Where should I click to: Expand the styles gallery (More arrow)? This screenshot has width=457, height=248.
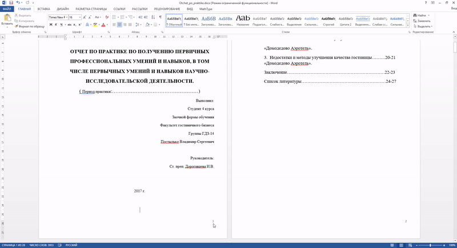407,26
